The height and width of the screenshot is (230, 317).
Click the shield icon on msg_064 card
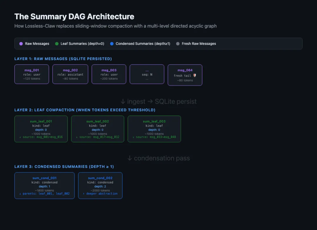pos(195,76)
